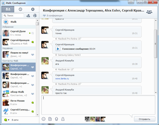
Task: Select contact Петя Мокин
Action: [17, 103]
